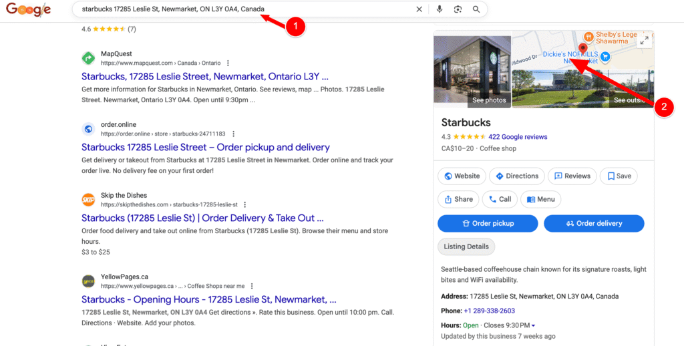Call the Starbucks store
684x346 pixels.
500,200
